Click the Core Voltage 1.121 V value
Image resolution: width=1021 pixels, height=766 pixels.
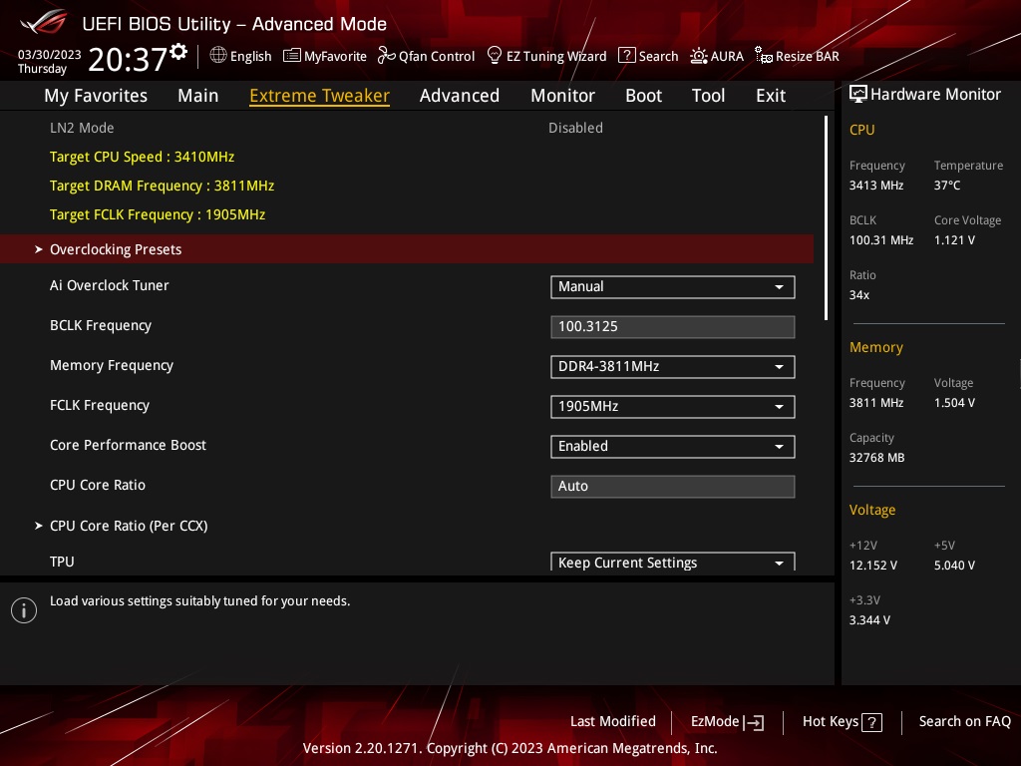pyautogui.click(x=954, y=239)
